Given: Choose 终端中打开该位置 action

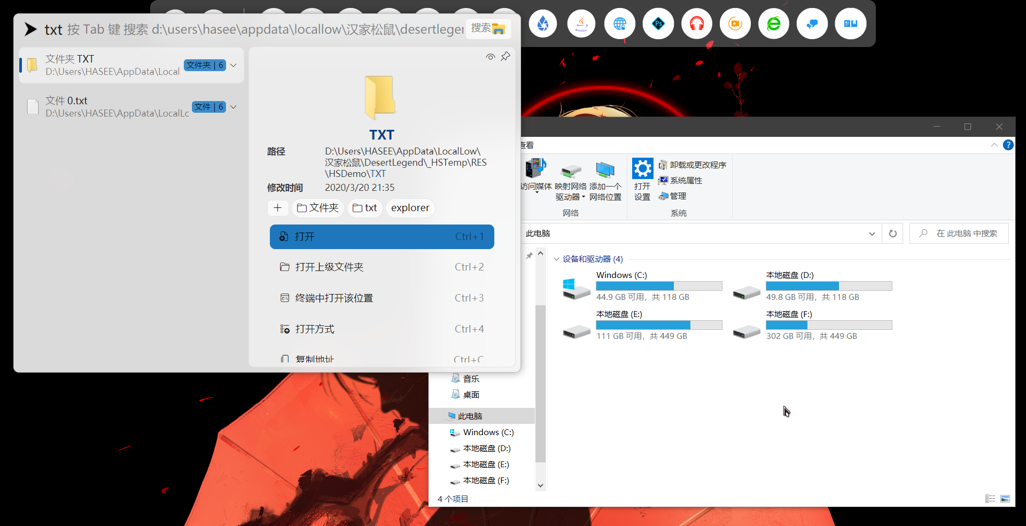Looking at the screenshot, I should tap(334, 298).
